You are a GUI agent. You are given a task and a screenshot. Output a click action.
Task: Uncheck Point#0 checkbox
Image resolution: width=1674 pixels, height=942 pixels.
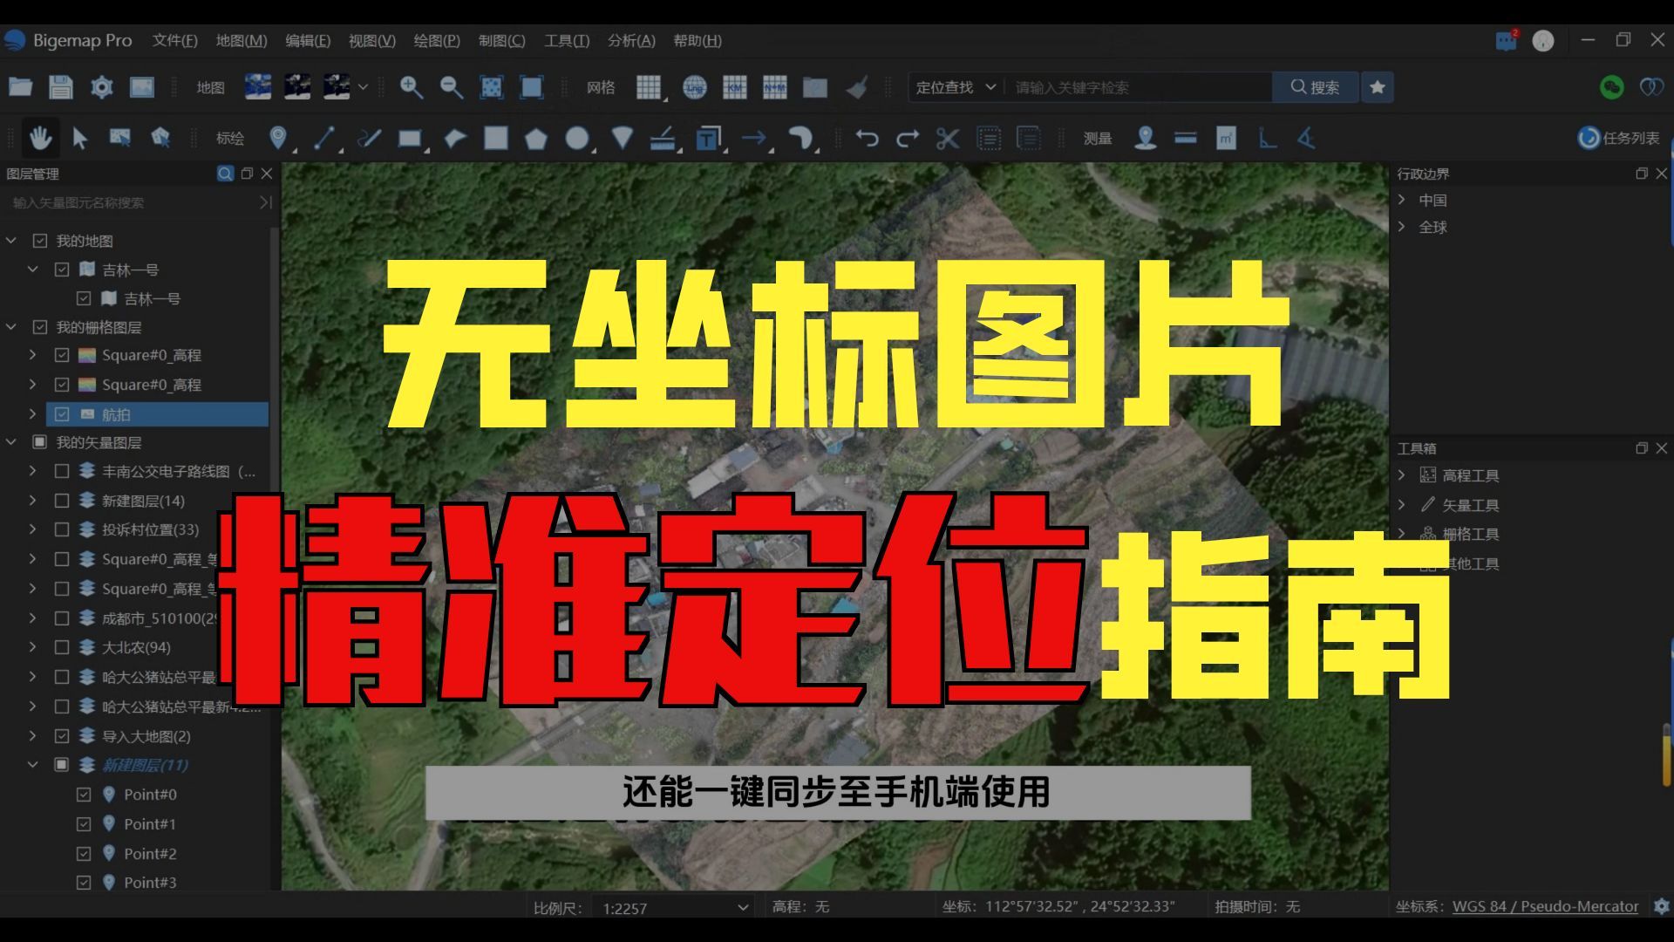tap(84, 795)
